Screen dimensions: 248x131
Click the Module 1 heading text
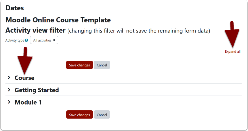click(28, 103)
